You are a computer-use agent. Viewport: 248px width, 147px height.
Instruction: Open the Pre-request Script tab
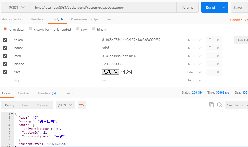pos(85,19)
